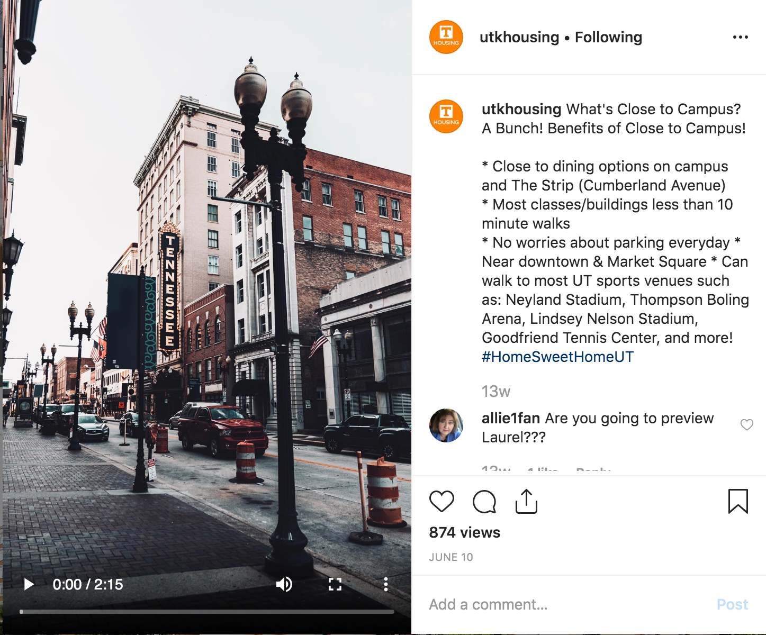Open allie1fan username link
This screenshot has width=766, height=635.
coord(511,418)
